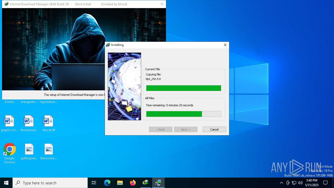The image size is (334, 188).
Task: Open the clock showing 3:40 PM
Action: coord(312,183)
